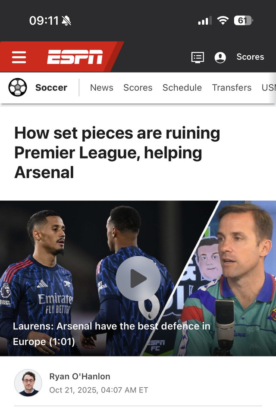276x408 pixels.
Task: Open the Soccer section home label
Action: point(51,87)
